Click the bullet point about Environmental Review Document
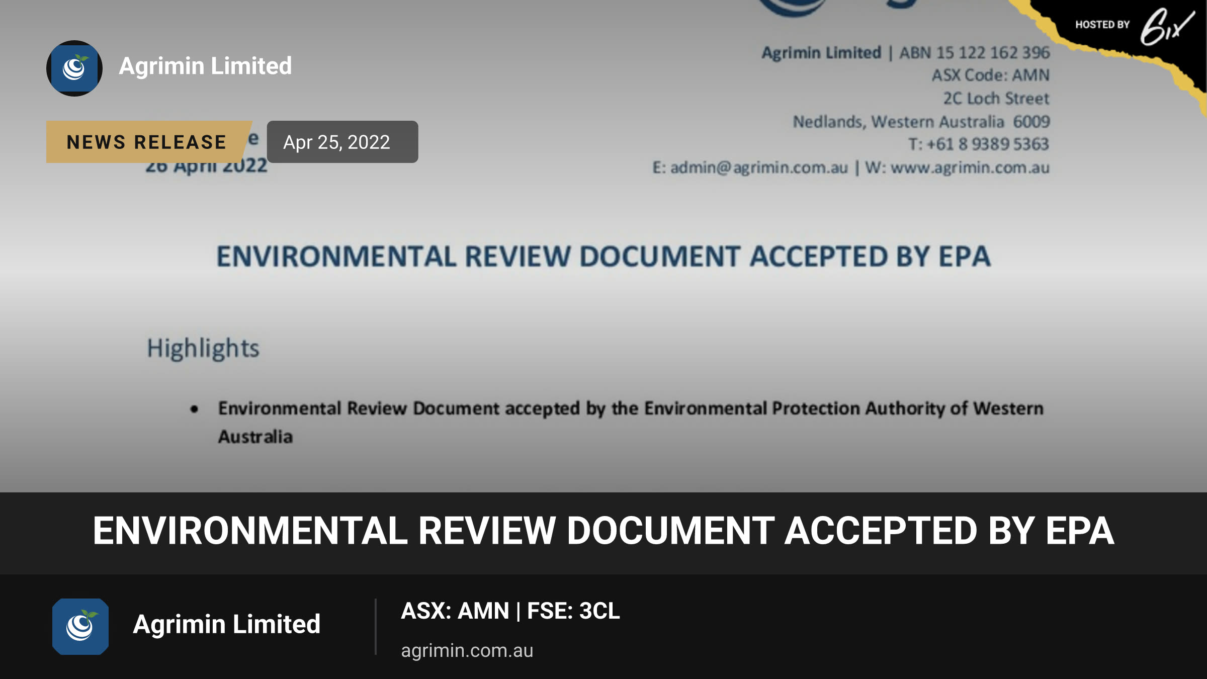The width and height of the screenshot is (1207, 679). [631, 422]
